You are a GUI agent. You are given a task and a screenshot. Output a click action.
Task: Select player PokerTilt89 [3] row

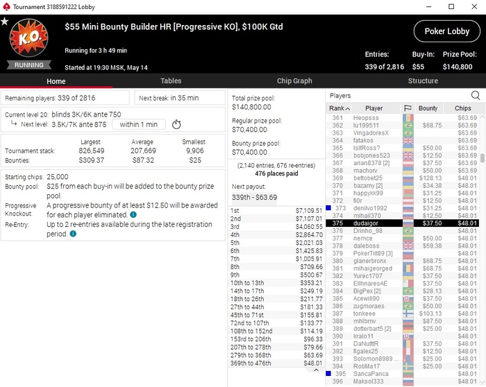[x=402, y=253]
